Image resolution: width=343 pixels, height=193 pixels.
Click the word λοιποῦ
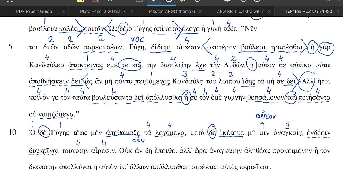(230, 81)
